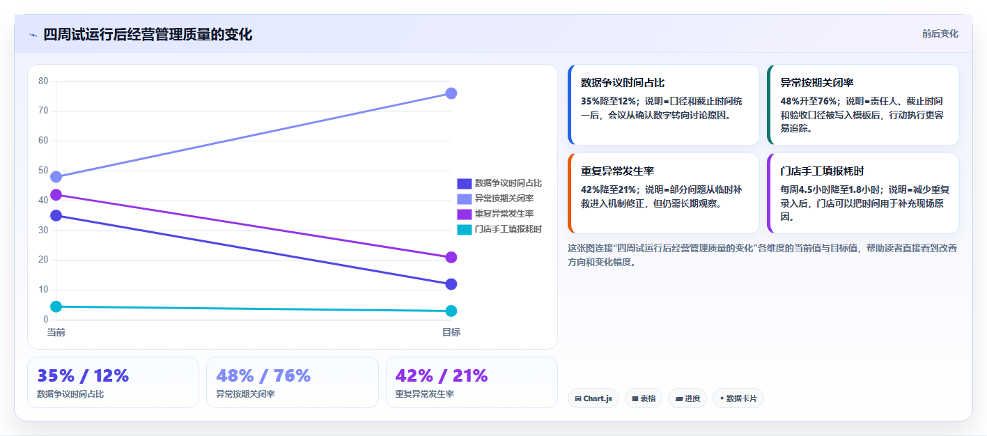The width and height of the screenshot is (987, 436).
Task: Click the 目标 x-axis label
Action: point(451,332)
